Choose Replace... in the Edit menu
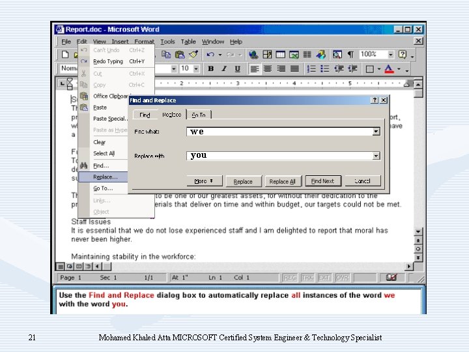469x352 pixels. [104, 177]
